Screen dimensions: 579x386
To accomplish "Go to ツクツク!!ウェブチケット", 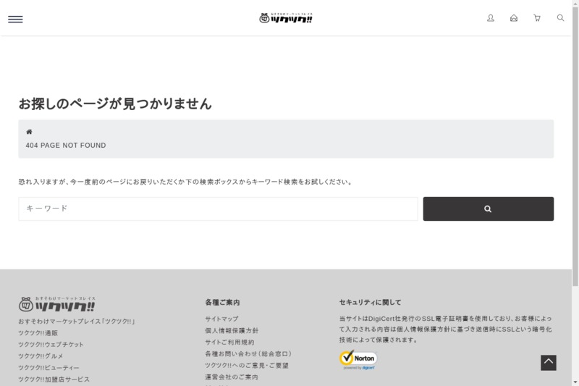I will (51, 344).
